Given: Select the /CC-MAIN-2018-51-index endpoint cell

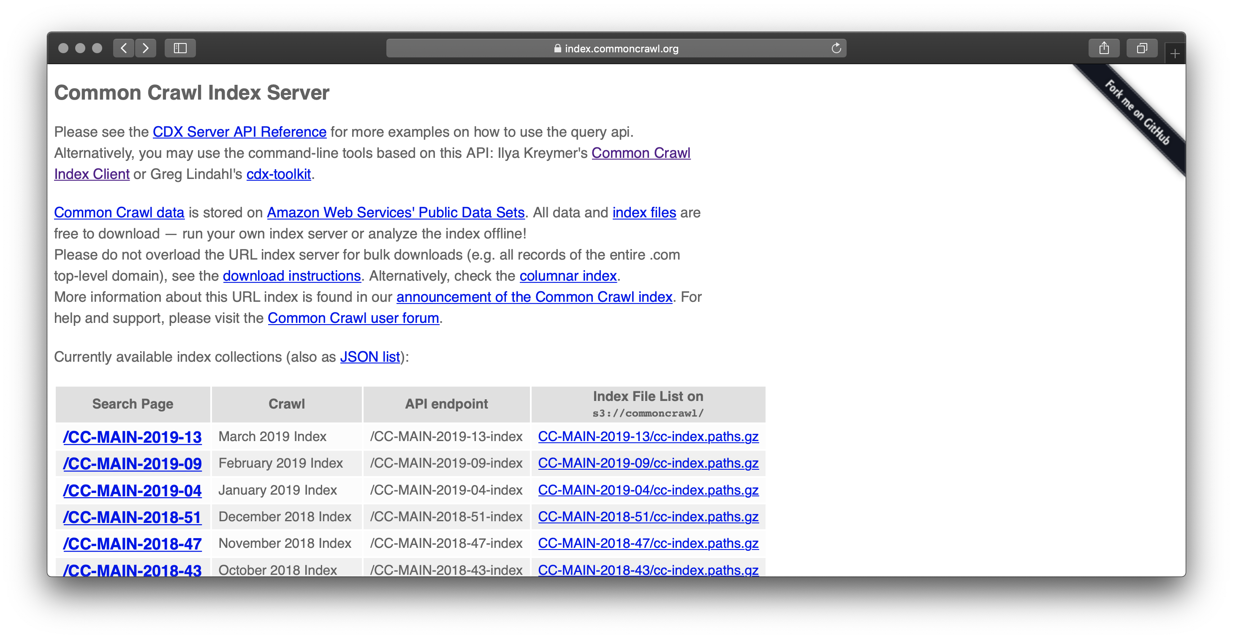Looking at the screenshot, I should pyautogui.click(x=446, y=517).
